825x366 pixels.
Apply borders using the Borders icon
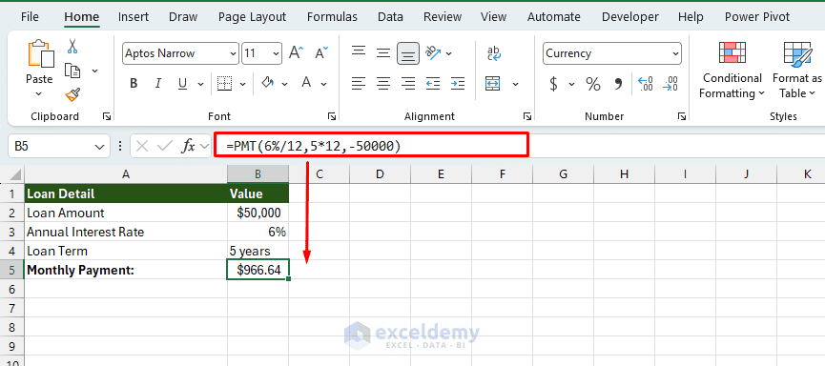[225, 83]
